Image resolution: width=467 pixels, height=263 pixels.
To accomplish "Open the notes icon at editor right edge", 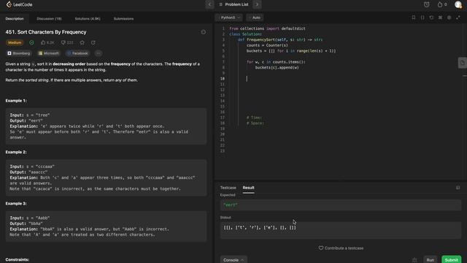I will (x=462, y=63).
